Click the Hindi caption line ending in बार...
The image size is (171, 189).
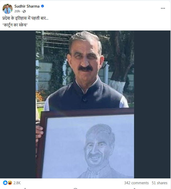25,18
